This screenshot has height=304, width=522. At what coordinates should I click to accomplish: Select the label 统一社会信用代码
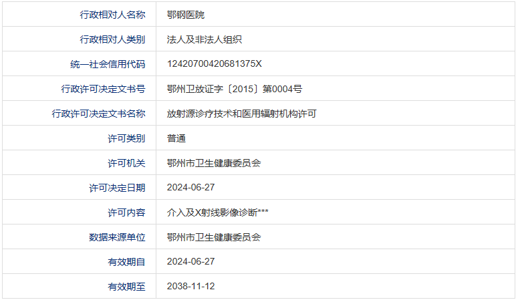[108, 64]
